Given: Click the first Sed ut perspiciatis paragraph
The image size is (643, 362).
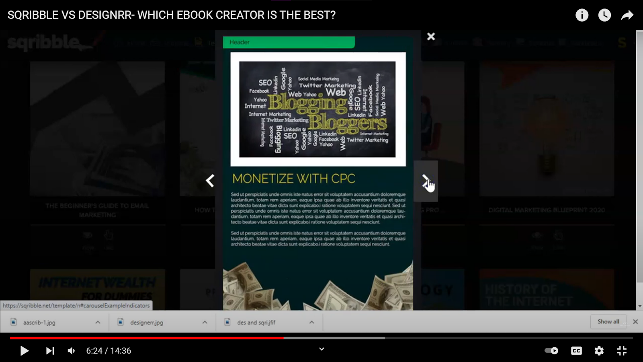Looking at the screenshot, I should click(x=318, y=208).
